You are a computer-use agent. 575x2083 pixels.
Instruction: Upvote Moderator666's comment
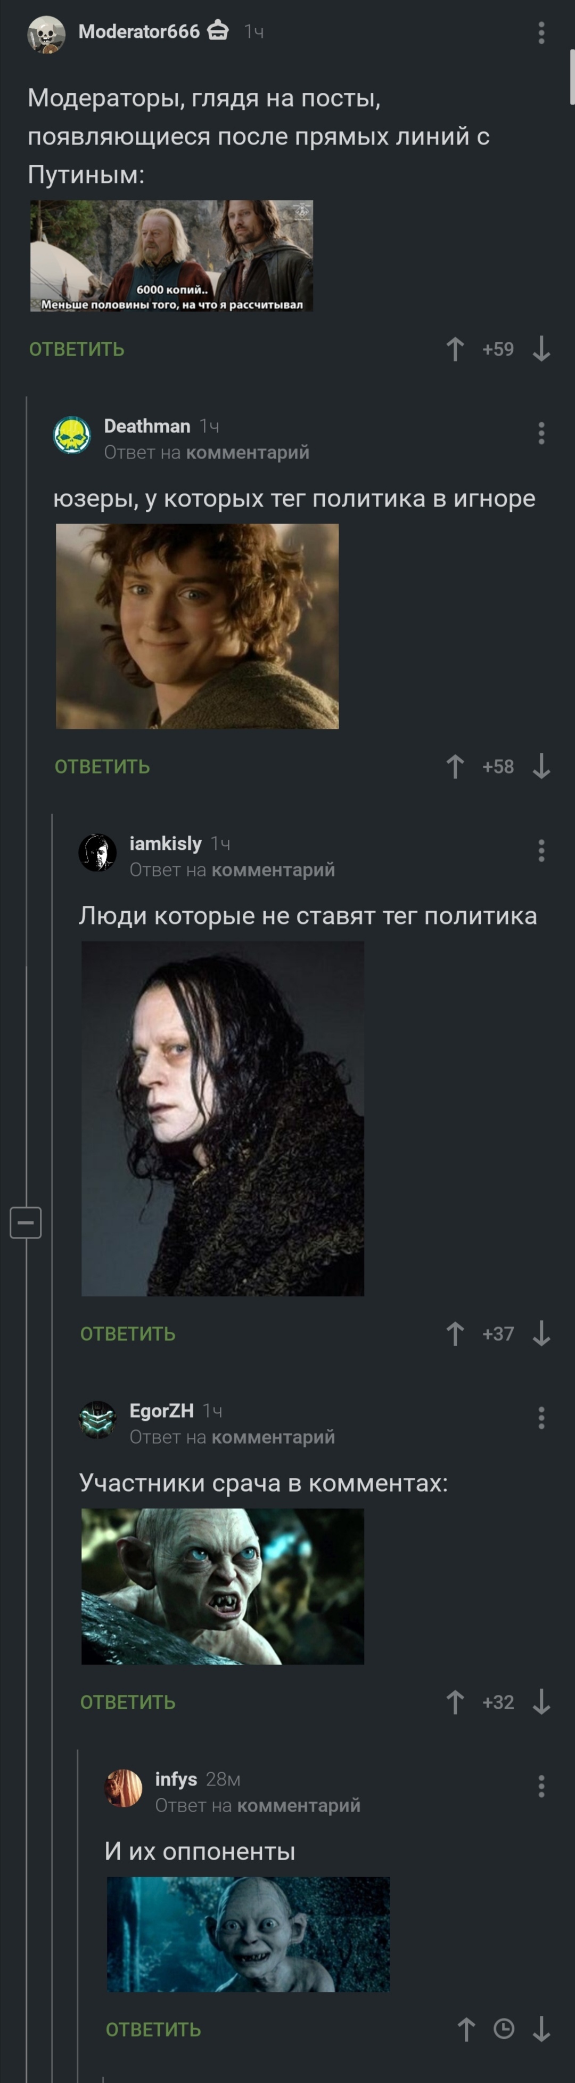click(455, 349)
